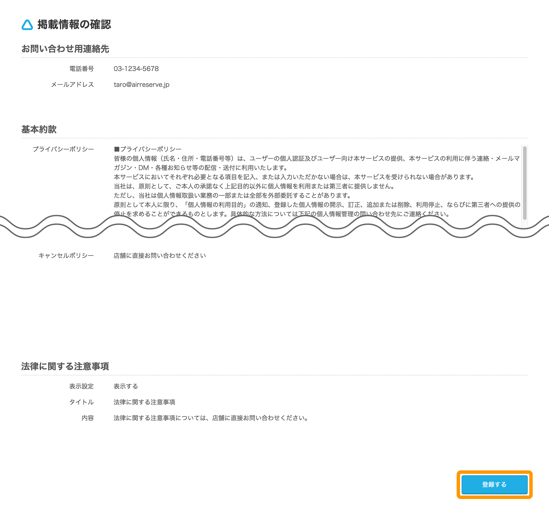Click the ■プライバシーポリシー heading in the policy text
This screenshot has width=549, height=511.
click(x=148, y=149)
